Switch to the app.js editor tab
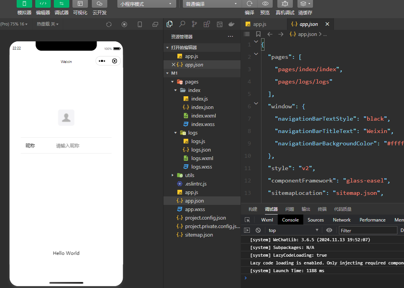This screenshot has height=288, width=404. pyautogui.click(x=260, y=24)
